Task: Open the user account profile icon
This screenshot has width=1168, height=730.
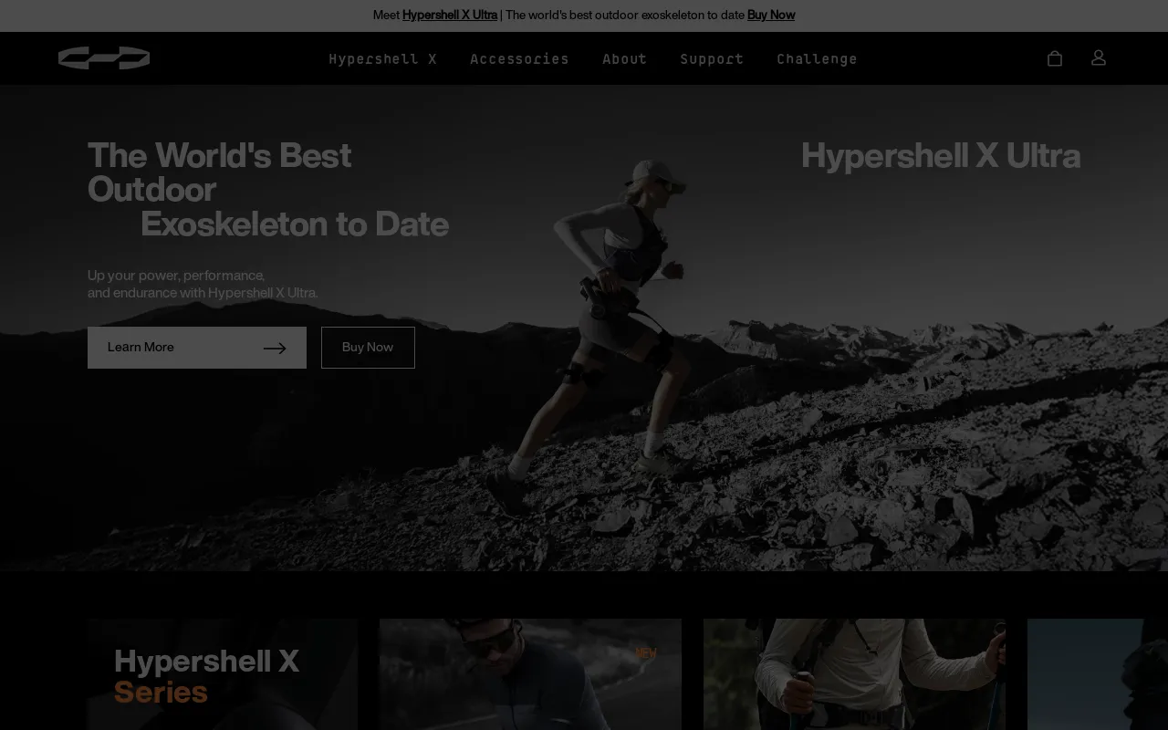Action: click(x=1099, y=57)
